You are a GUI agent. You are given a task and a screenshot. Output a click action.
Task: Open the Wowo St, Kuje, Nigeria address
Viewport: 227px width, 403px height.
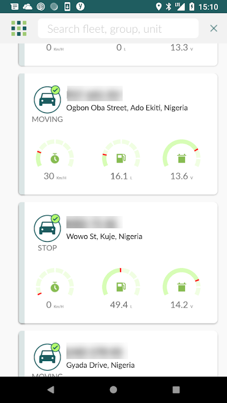(x=104, y=236)
